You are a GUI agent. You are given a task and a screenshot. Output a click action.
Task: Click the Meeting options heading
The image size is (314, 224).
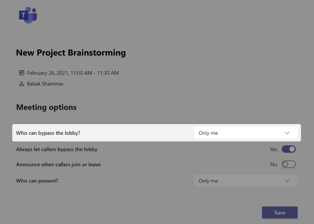pos(46,107)
